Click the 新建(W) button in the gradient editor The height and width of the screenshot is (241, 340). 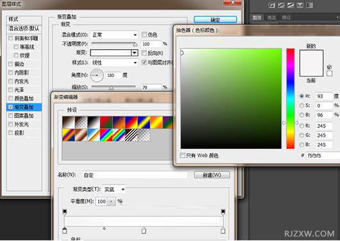(212, 175)
